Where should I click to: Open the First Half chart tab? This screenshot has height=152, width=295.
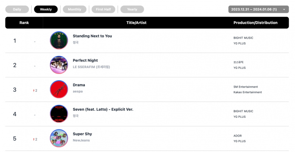103,10
